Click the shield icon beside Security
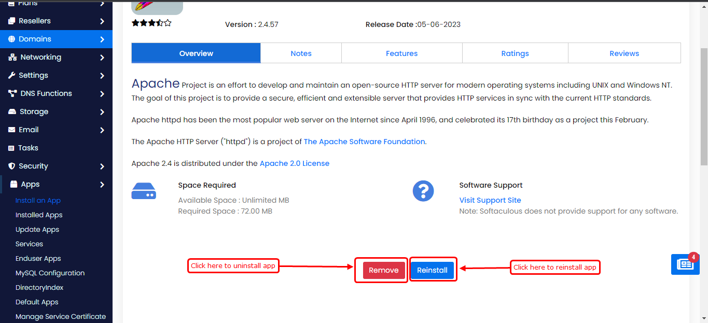Screen dimensions: 708x323 click(11, 166)
